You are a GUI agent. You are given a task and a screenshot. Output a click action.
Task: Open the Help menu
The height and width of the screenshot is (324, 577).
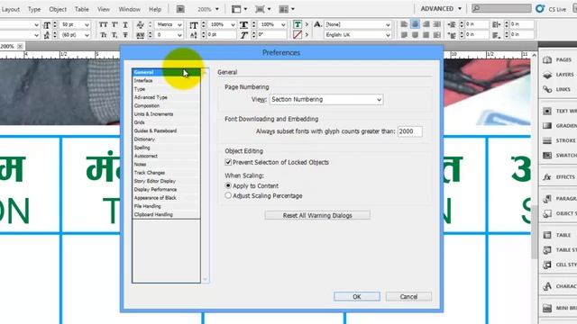(155, 9)
